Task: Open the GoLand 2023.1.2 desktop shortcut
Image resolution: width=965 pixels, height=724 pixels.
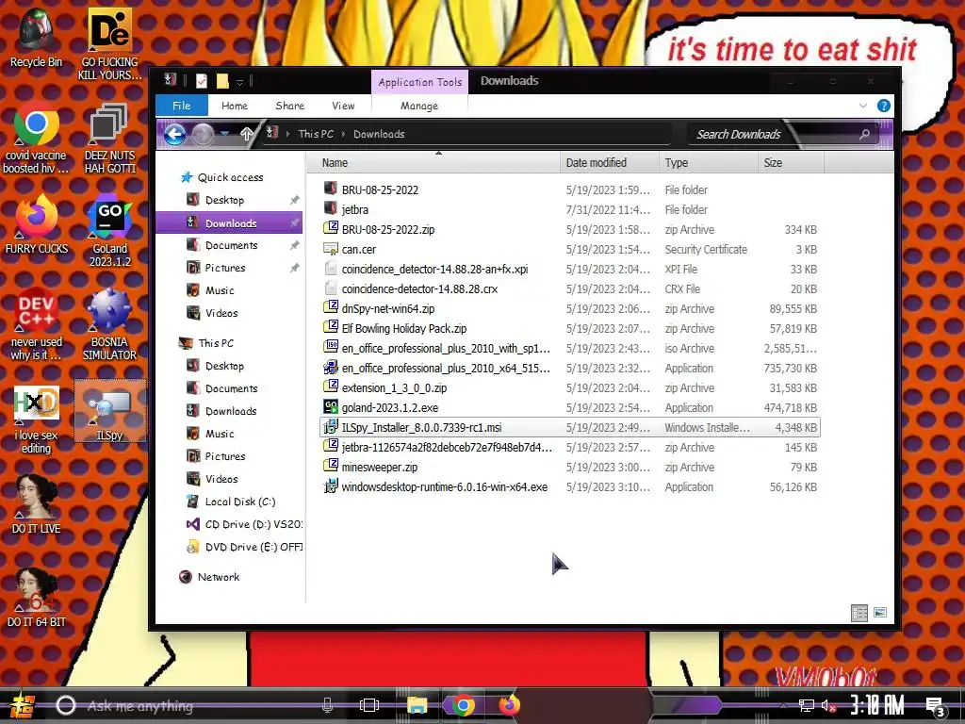Action: click(109, 230)
